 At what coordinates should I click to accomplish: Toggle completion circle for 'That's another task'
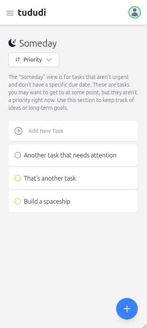[18, 178]
